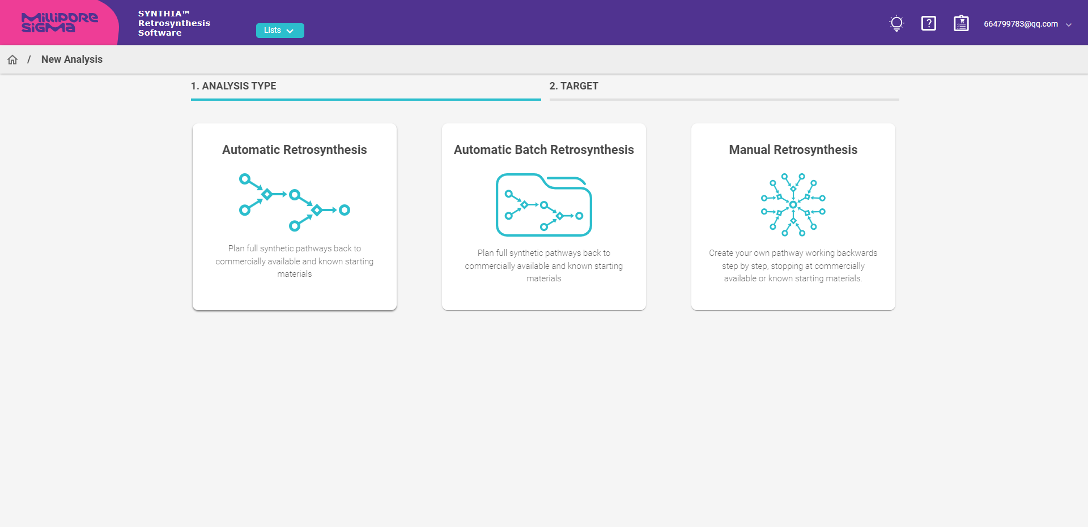Select the 1. ANALYSIS TYPE tab
Screen dimensions: 1088x527
tap(233, 86)
